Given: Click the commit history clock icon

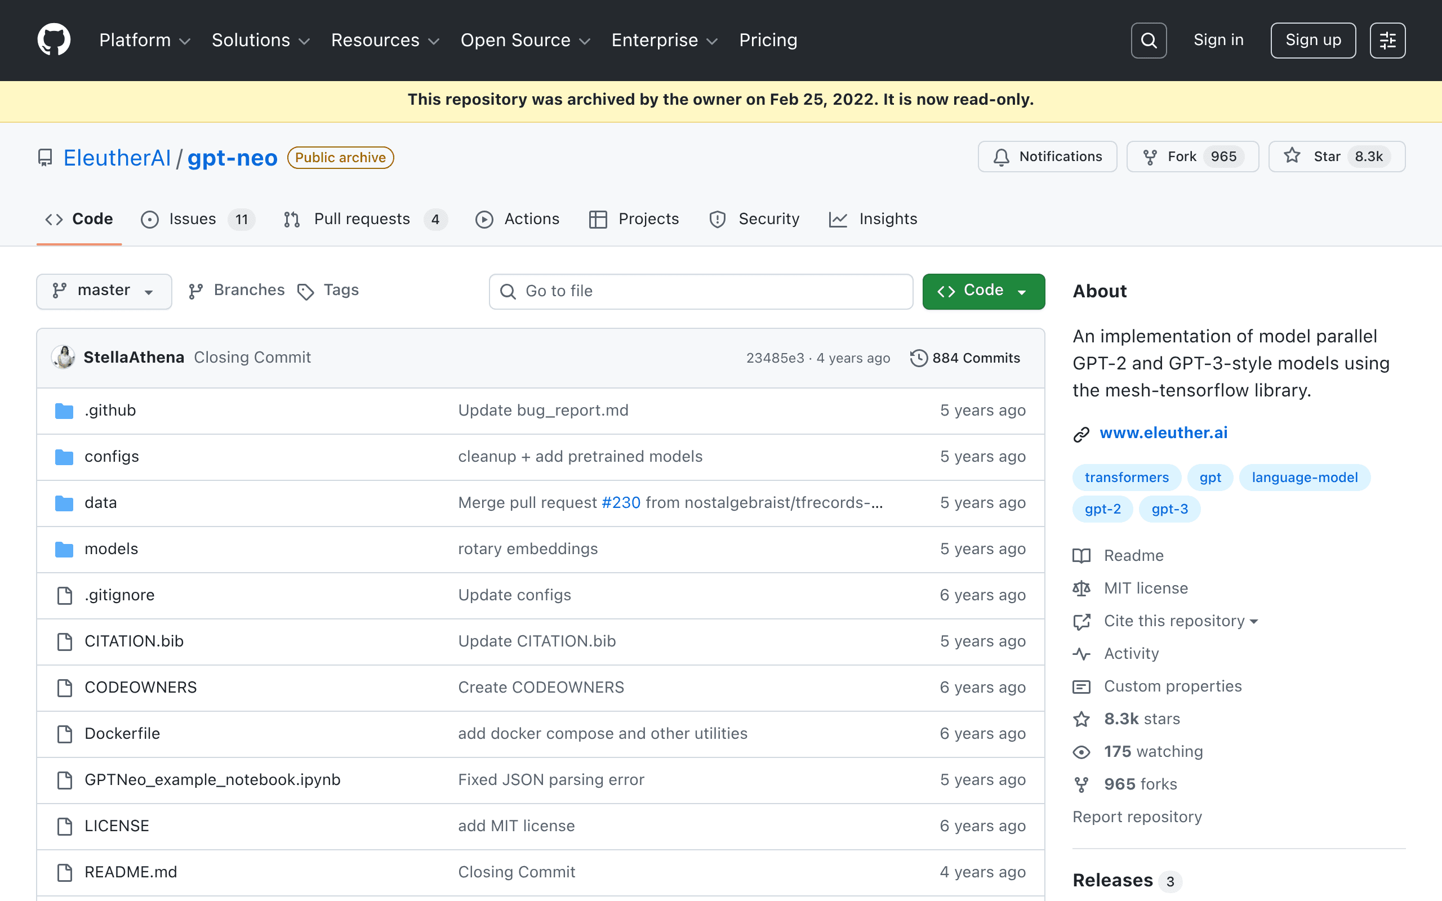Looking at the screenshot, I should pyautogui.click(x=918, y=358).
